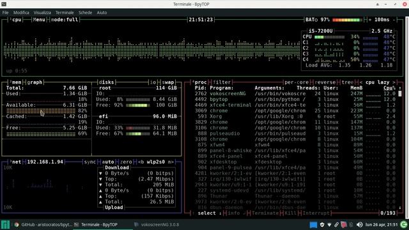Viewport: 409px width, 230px height.
Task: Activate the proc filter field
Action: click(222, 82)
